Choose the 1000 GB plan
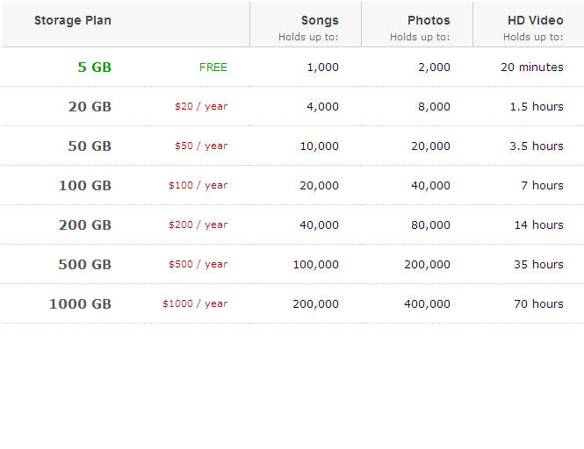 81,304
